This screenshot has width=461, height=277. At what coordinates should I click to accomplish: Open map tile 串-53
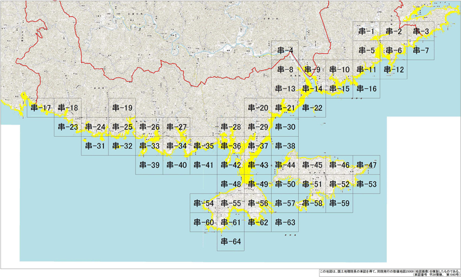tap(366, 184)
